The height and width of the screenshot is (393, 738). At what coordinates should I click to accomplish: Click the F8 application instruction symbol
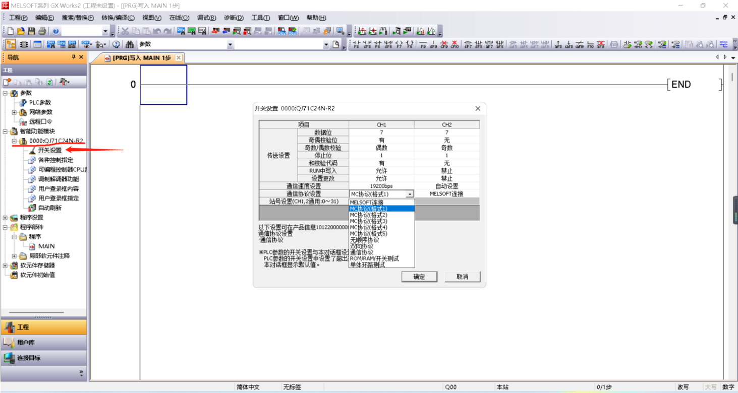click(x=410, y=44)
